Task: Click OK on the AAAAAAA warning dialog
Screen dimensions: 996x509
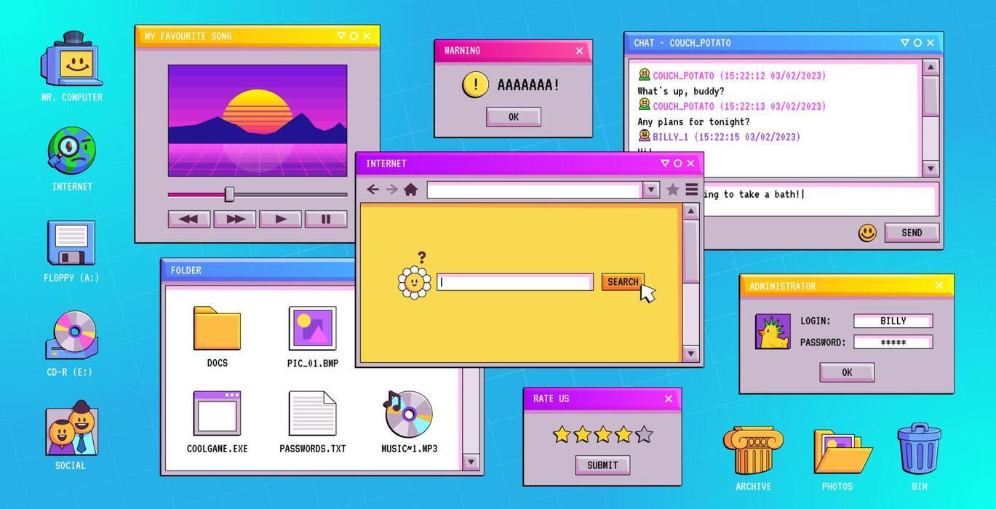Action: point(513,116)
